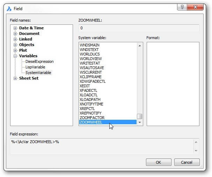This screenshot has height=177, width=212.
Task: Select XNOTIFYTIME system variable
Action: pos(108,104)
